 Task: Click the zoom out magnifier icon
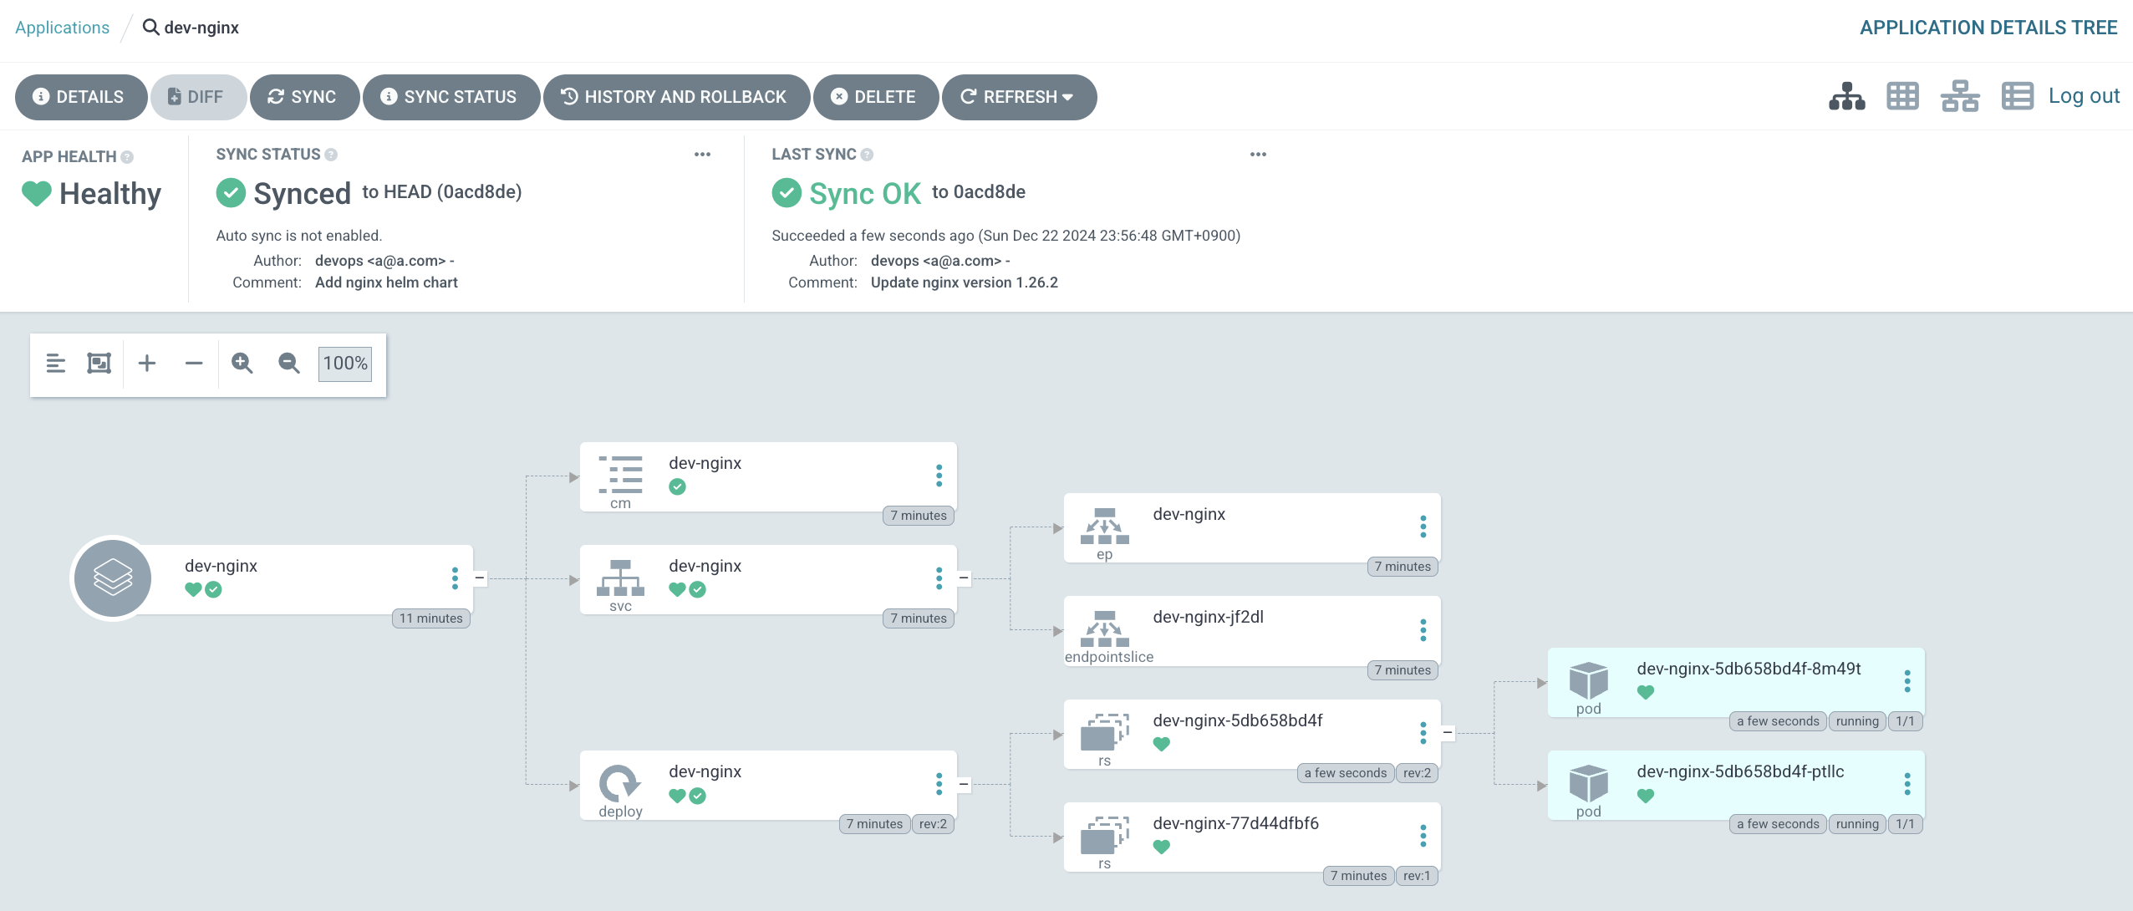coord(289,364)
